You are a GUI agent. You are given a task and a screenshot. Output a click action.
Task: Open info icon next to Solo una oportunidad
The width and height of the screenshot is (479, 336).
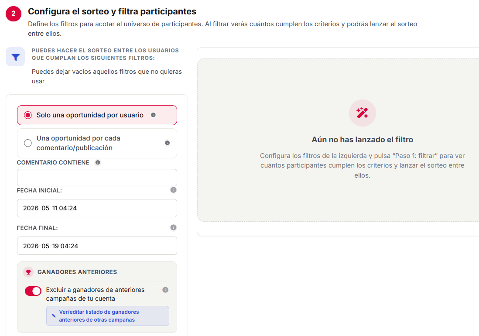[154, 115]
